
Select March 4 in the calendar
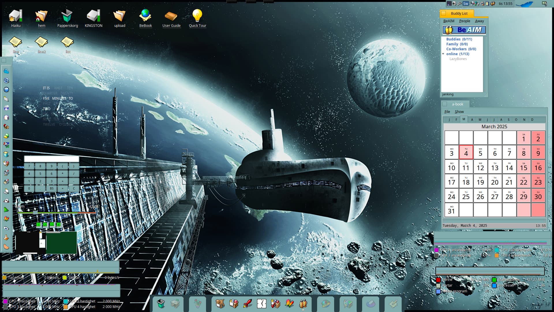tap(466, 152)
